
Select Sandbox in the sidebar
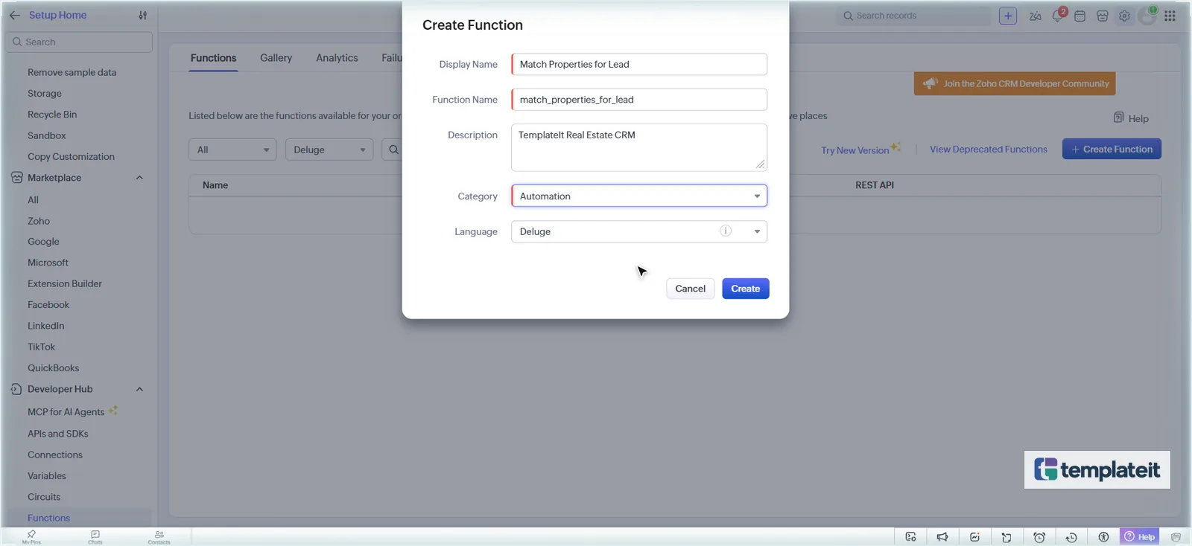[x=47, y=135]
